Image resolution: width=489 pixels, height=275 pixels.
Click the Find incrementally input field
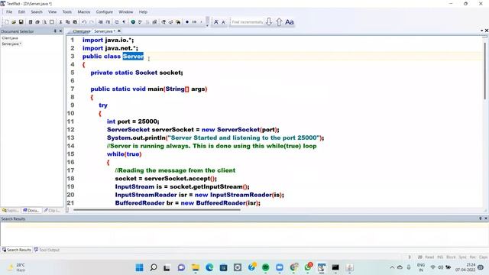coord(248,22)
